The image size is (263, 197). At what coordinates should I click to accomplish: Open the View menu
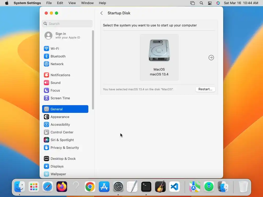pyautogui.click(x=72, y=3)
